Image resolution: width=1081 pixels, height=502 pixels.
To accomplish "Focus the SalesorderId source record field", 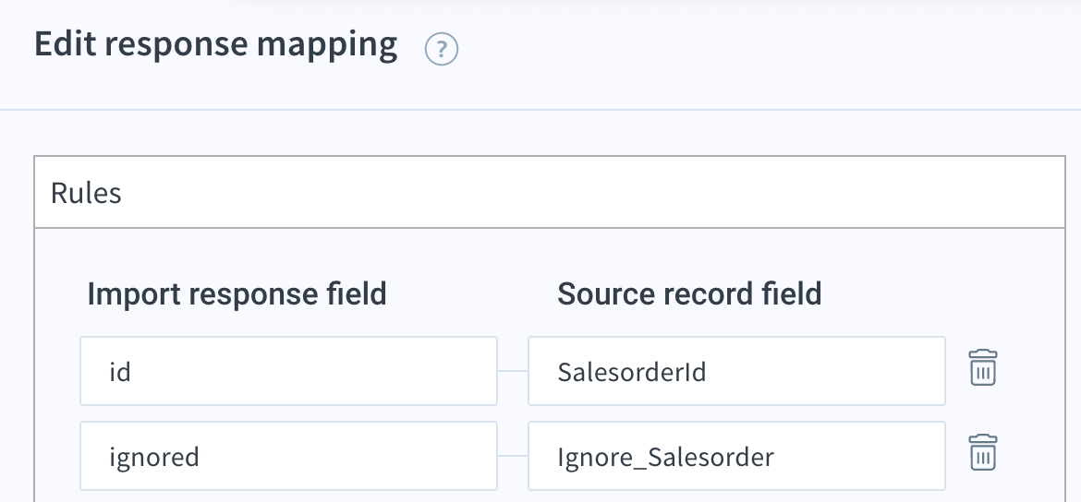I will click(736, 371).
